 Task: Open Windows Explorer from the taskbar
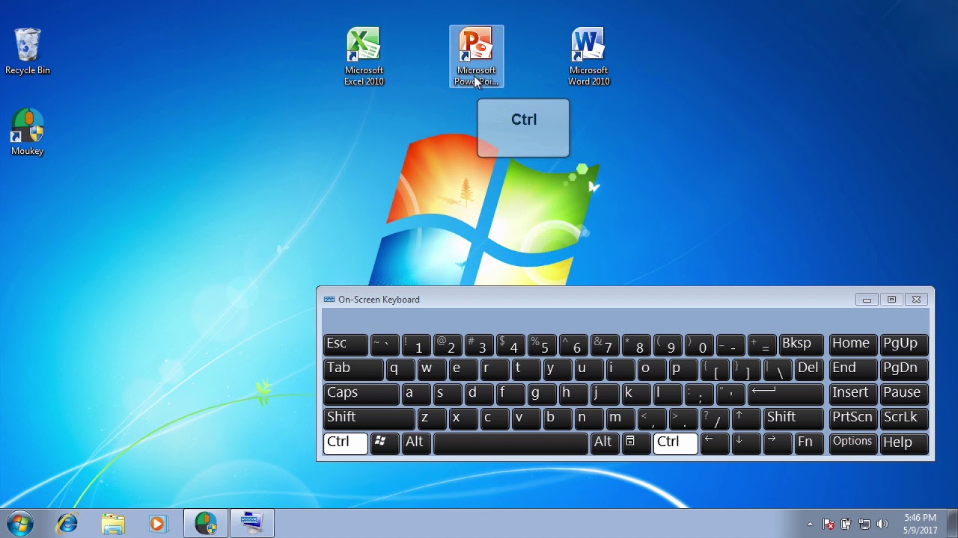[112, 522]
